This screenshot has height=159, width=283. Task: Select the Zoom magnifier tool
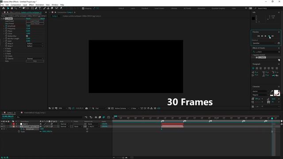(16, 8)
